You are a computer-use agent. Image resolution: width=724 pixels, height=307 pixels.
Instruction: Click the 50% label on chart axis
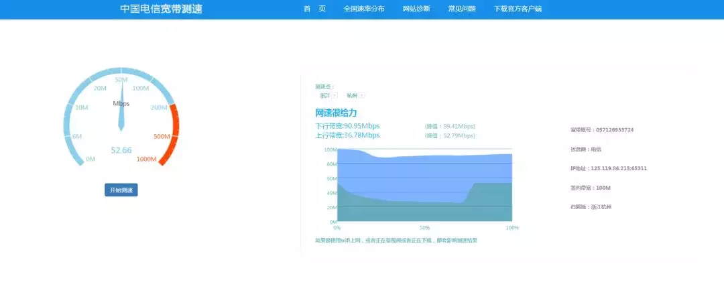[425, 228]
